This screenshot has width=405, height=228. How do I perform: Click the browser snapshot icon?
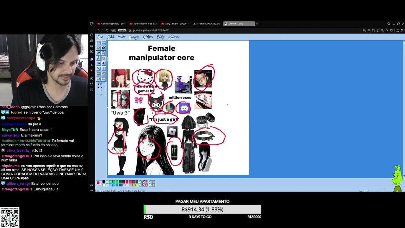point(373,30)
